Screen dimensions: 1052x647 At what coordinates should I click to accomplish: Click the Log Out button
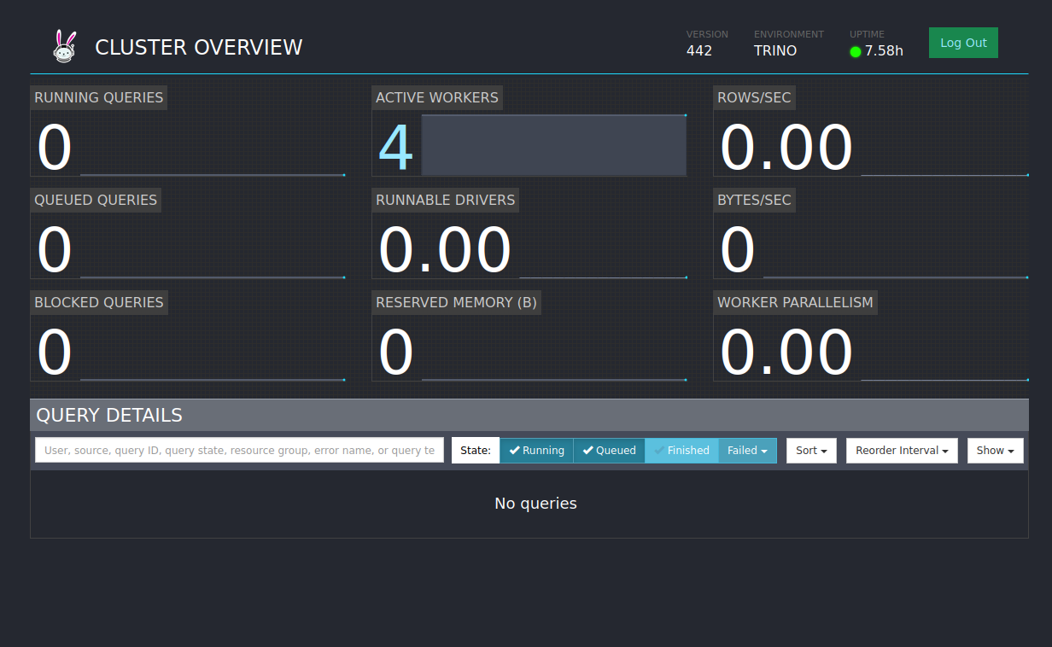[x=963, y=43]
